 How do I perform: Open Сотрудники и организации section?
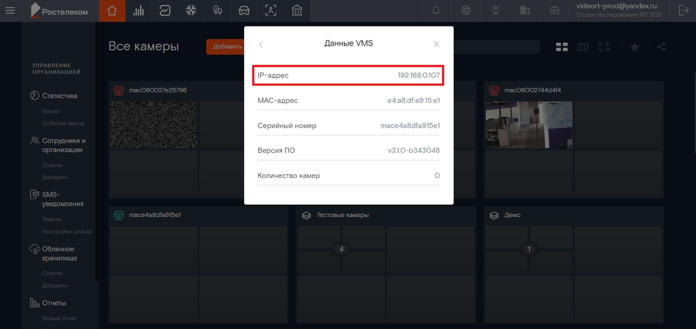[63, 145]
